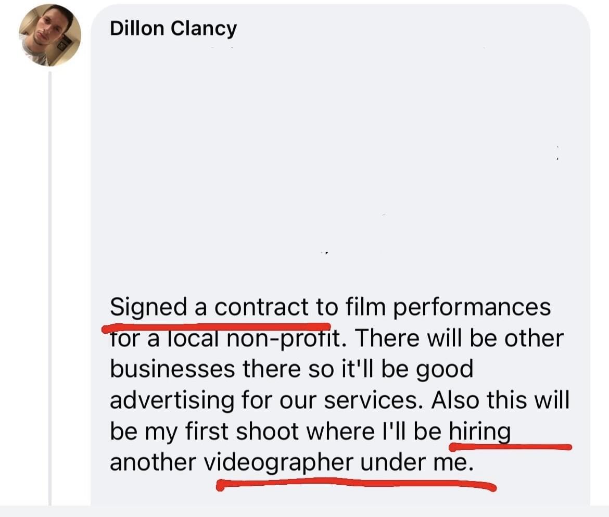Click the word "non-profit" in the comment
The height and width of the screenshot is (517, 609).
coord(285,338)
